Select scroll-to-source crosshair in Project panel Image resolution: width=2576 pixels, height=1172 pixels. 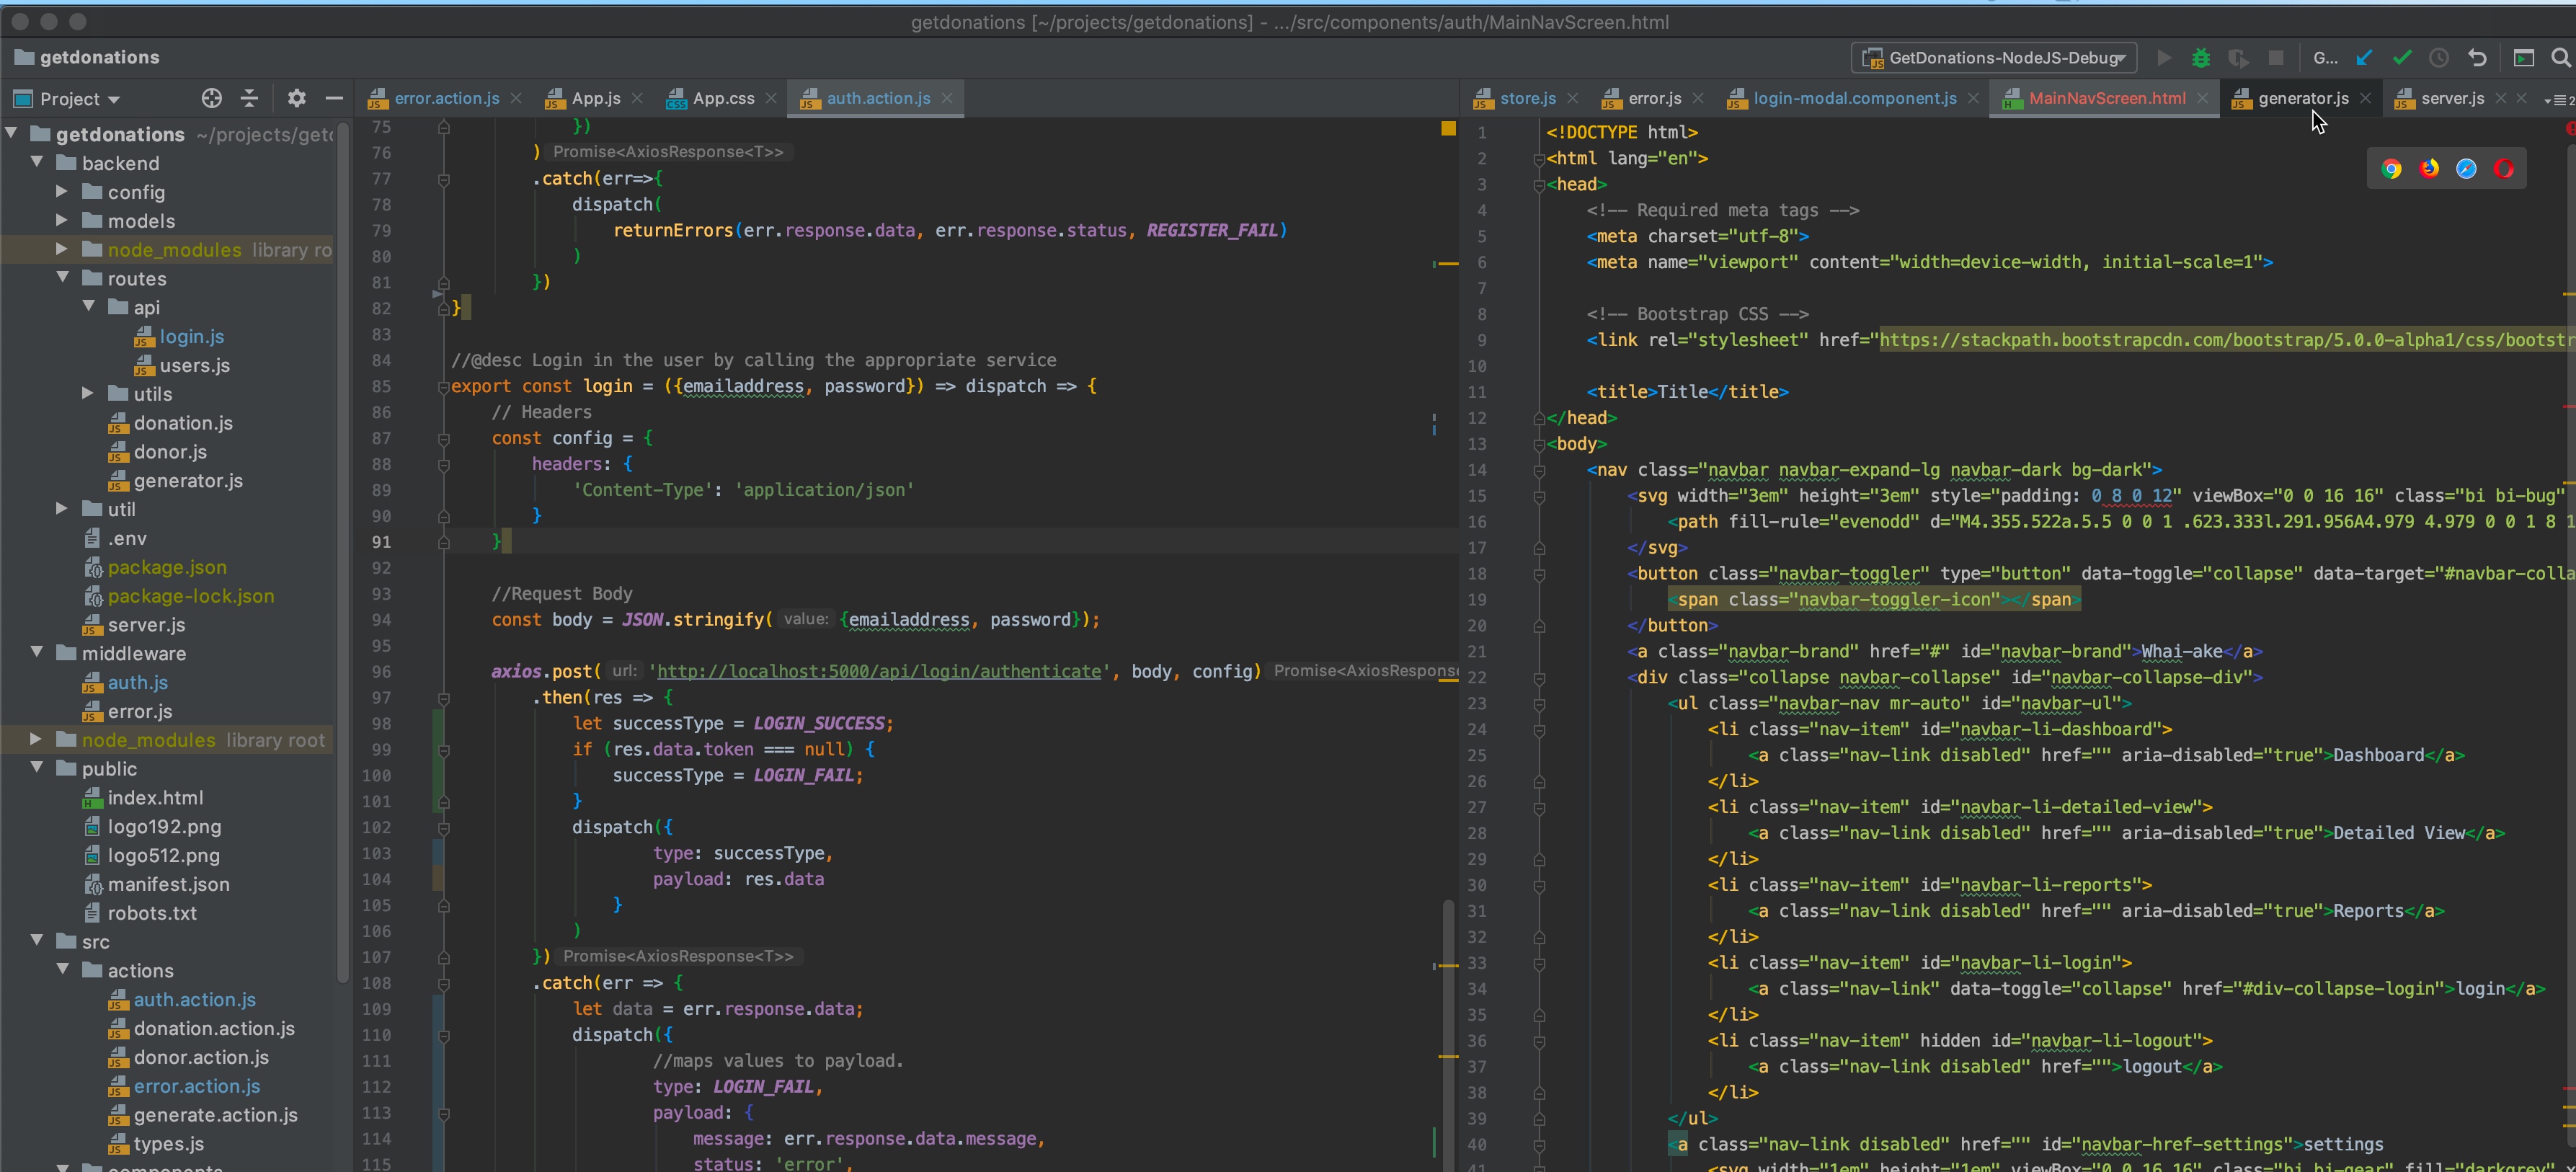211,98
